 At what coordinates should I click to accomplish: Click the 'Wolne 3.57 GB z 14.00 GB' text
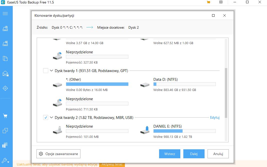[x=85, y=43]
